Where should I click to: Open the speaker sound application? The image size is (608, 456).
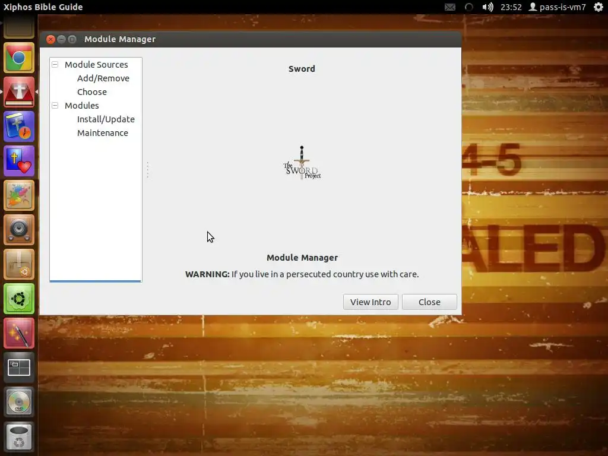click(x=19, y=230)
